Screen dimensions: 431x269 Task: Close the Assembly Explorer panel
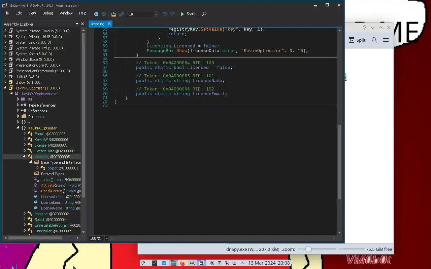[82, 24]
